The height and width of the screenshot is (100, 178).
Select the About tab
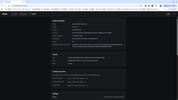33,14
